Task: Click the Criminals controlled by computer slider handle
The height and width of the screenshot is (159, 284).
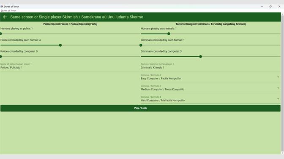Action: tap(200, 57)
